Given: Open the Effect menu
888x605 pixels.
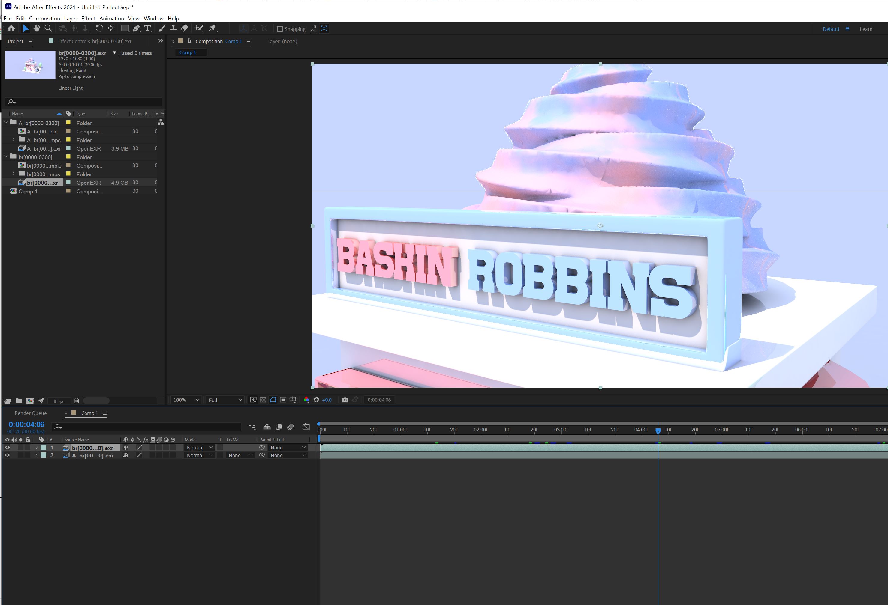Looking at the screenshot, I should 88,18.
